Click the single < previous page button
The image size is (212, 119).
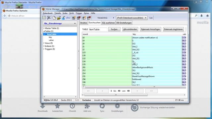(102, 91)
